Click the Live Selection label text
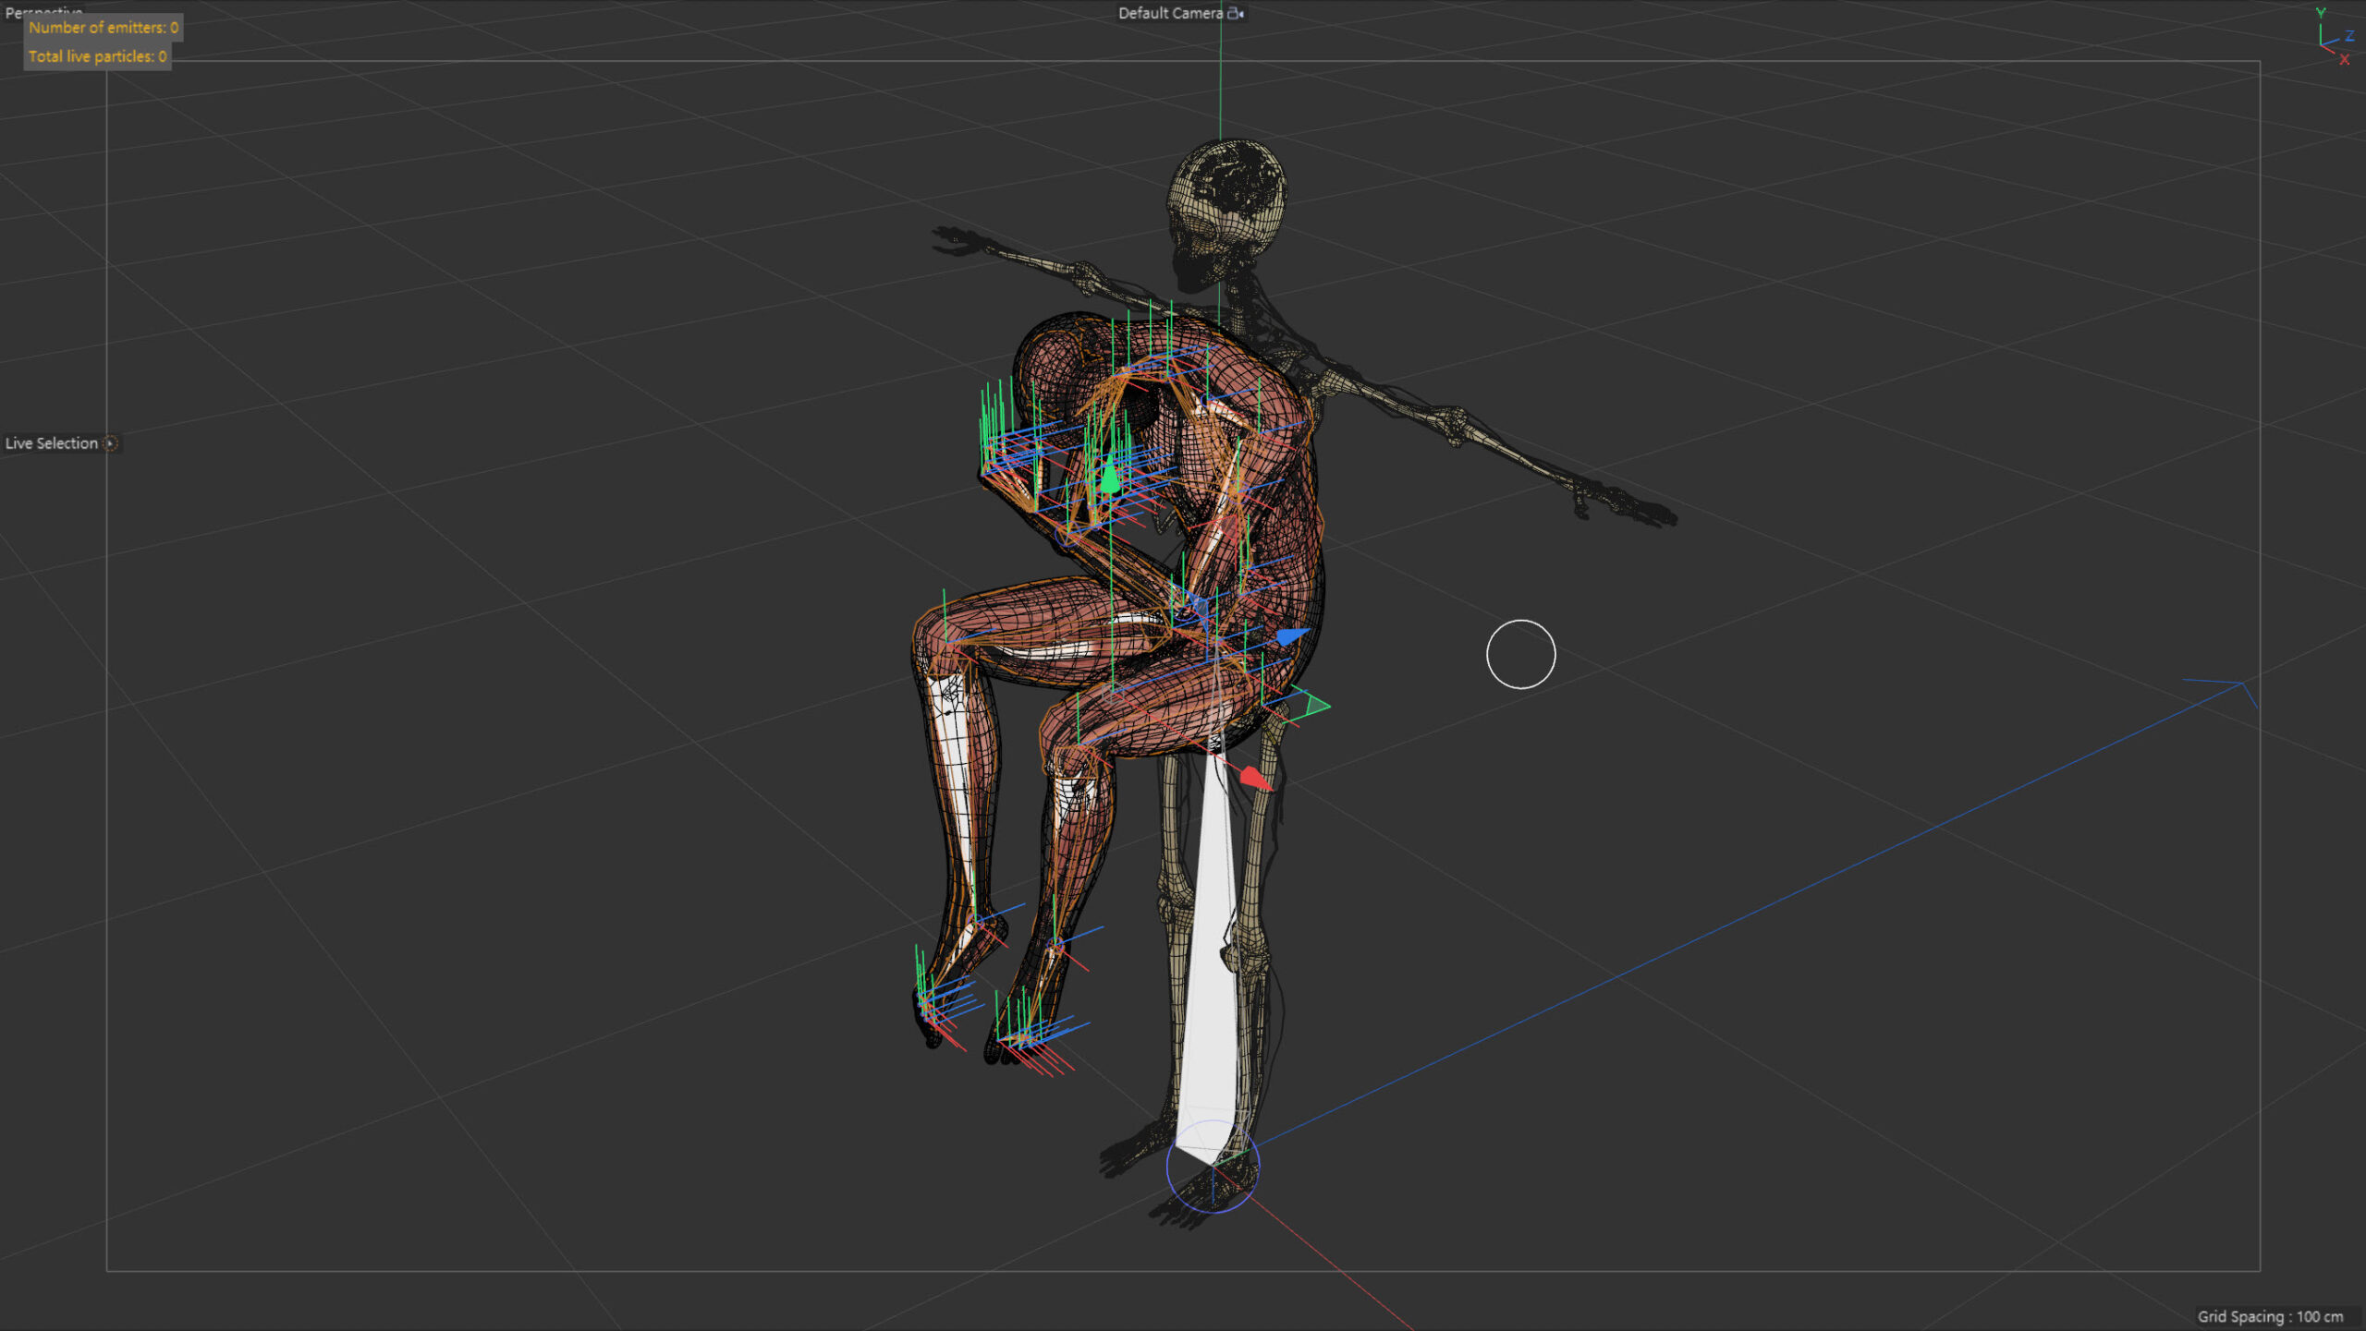This screenshot has height=1331, width=2366. click(52, 443)
